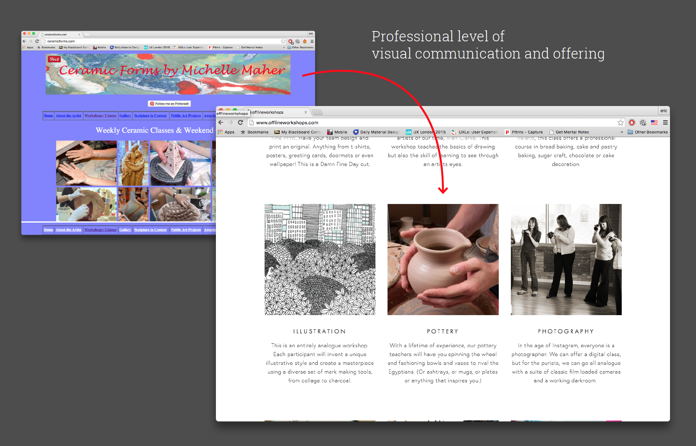The height and width of the screenshot is (446, 696).
Task: Close the offlineworkshops tab
Action: pyautogui.click(x=306, y=112)
